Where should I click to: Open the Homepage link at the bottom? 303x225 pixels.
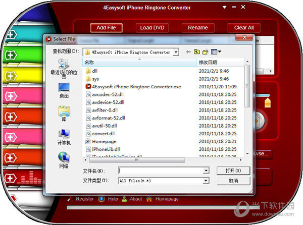167,199
